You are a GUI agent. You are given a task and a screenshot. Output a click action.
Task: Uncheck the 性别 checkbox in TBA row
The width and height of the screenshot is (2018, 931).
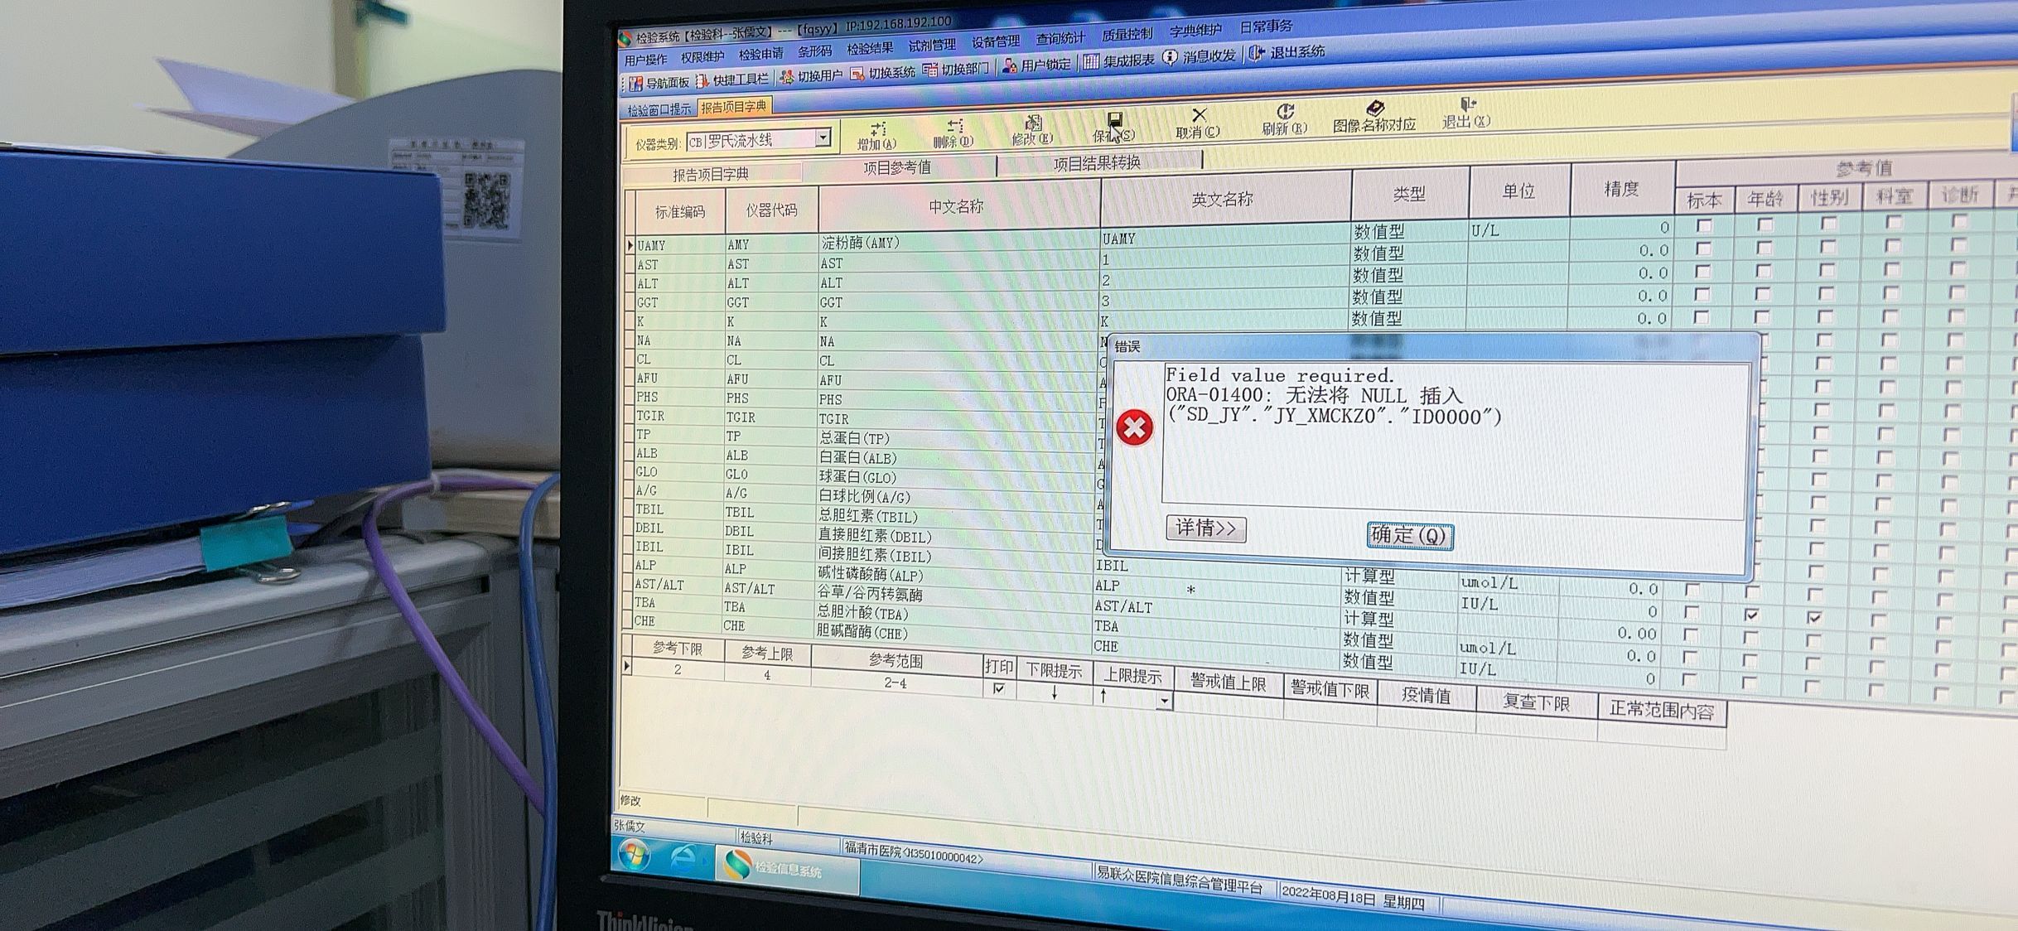1814,618
